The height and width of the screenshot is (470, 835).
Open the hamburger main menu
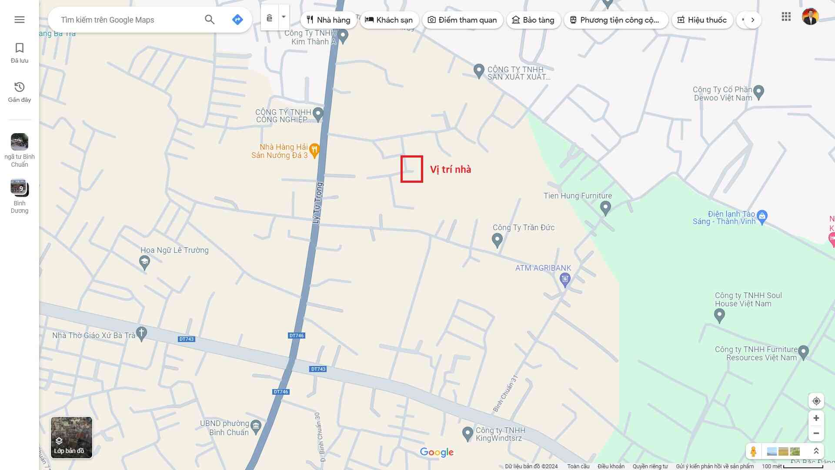20,20
